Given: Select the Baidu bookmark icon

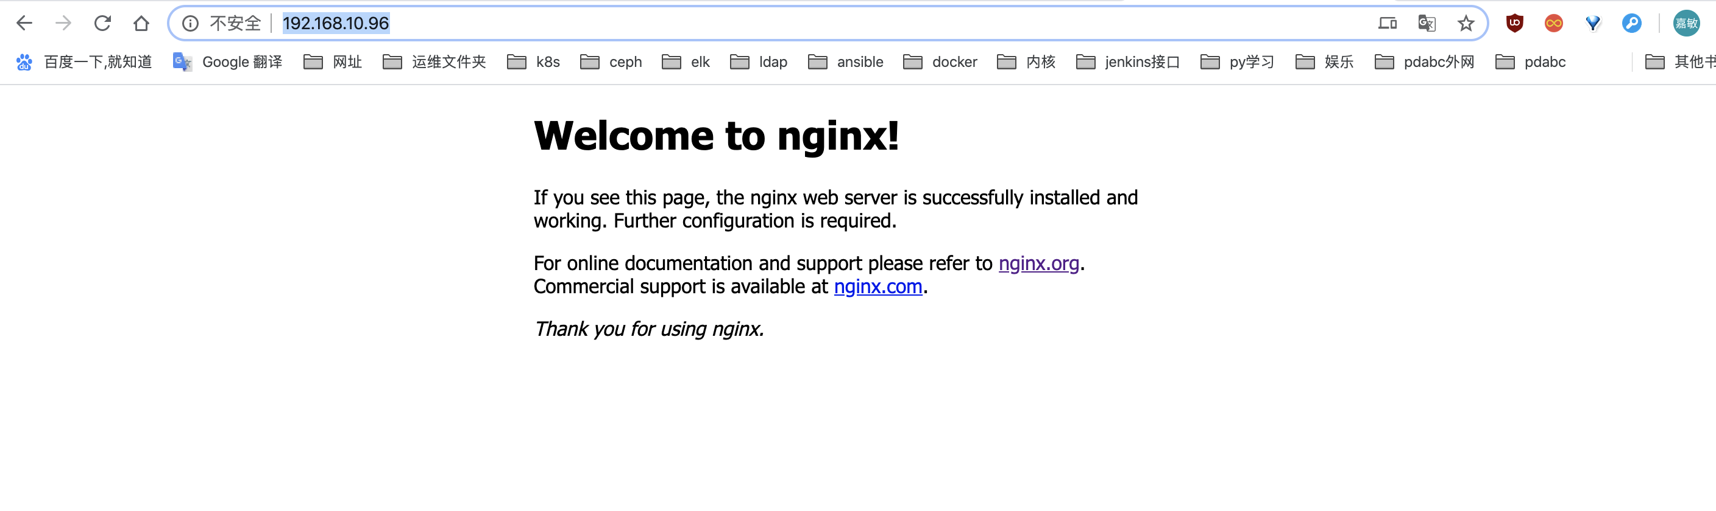Looking at the screenshot, I should (x=24, y=61).
